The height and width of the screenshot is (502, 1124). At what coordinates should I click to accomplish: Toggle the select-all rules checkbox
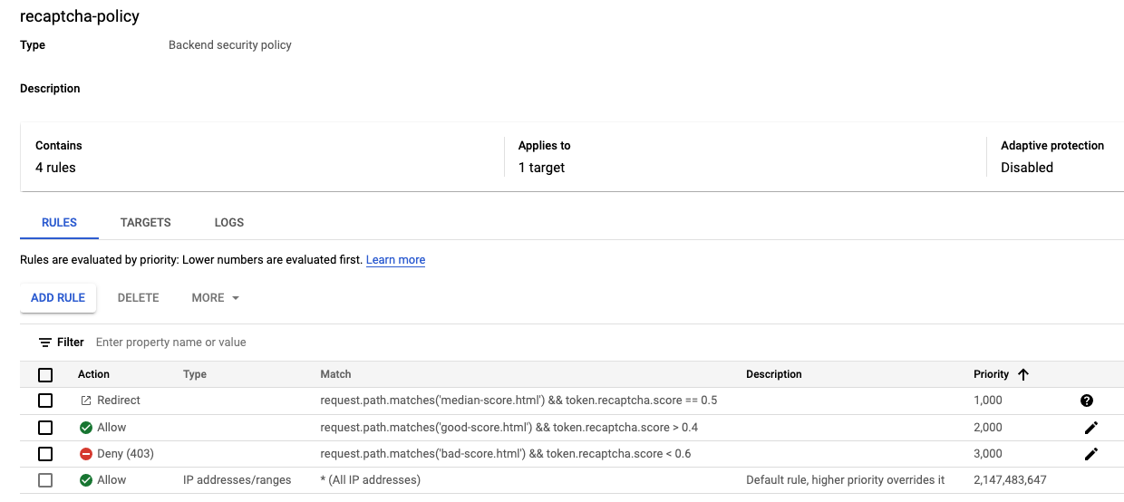(45, 375)
